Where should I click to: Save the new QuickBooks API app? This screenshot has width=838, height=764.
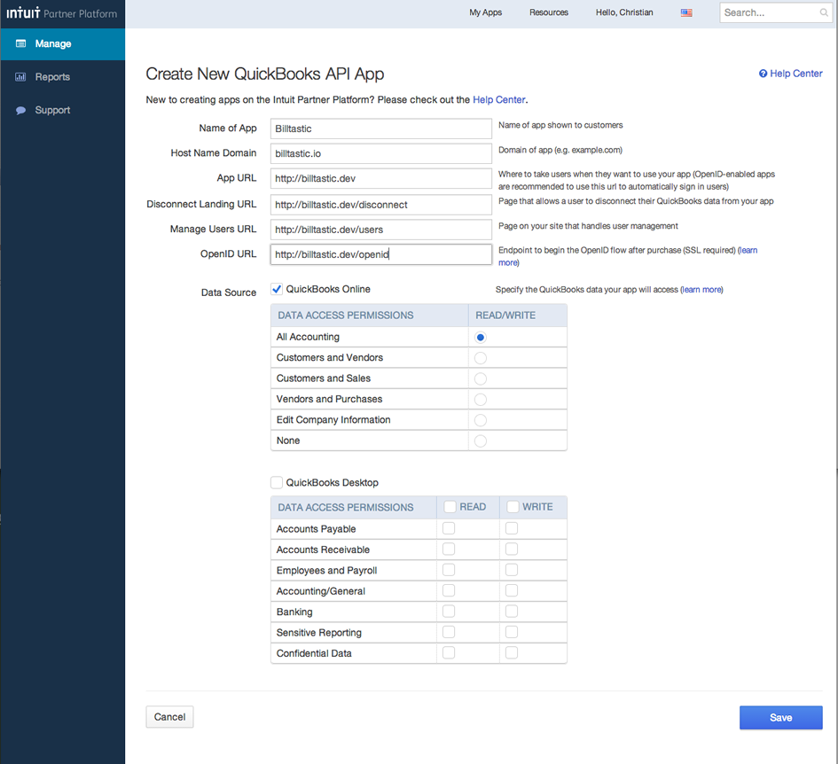[x=781, y=718]
